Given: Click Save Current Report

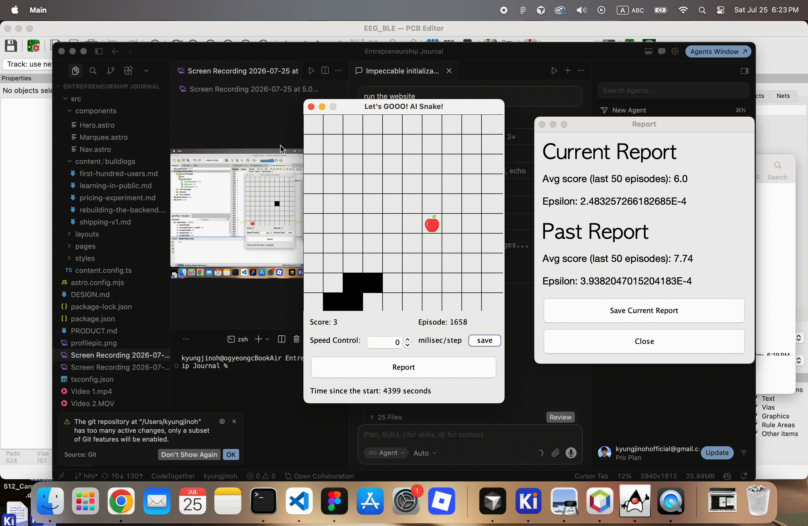Looking at the screenshot, I should [644, 311].
